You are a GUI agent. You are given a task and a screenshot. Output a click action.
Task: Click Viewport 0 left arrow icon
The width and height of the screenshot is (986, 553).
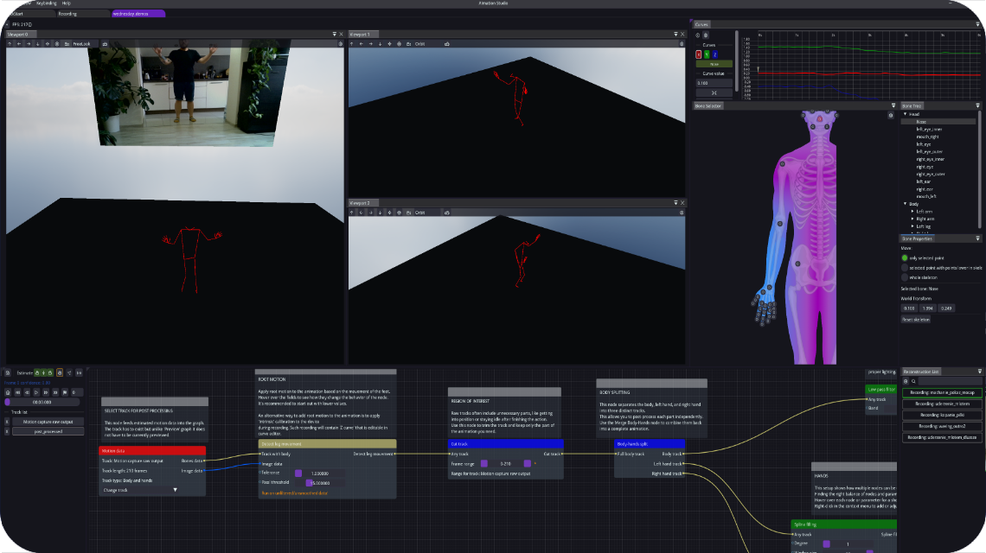click(x=19, y=44)
